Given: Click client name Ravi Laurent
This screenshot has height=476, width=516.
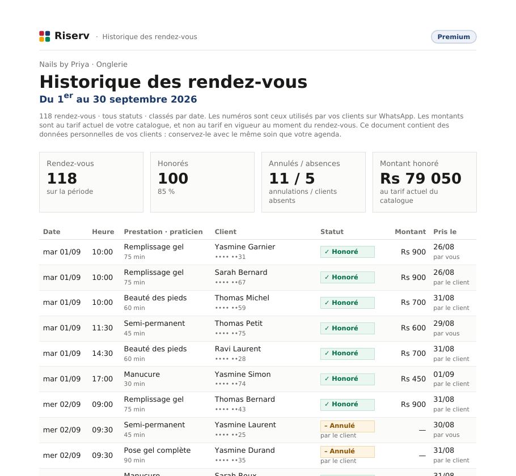Looking at the screenshot, I should point(238,348).
